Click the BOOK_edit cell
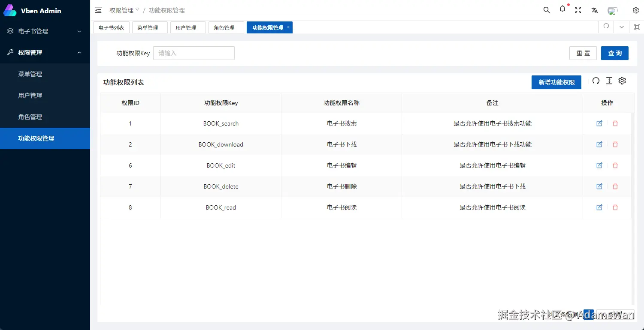The height and width of the screenshot is (330, 644). click(221, 165)
